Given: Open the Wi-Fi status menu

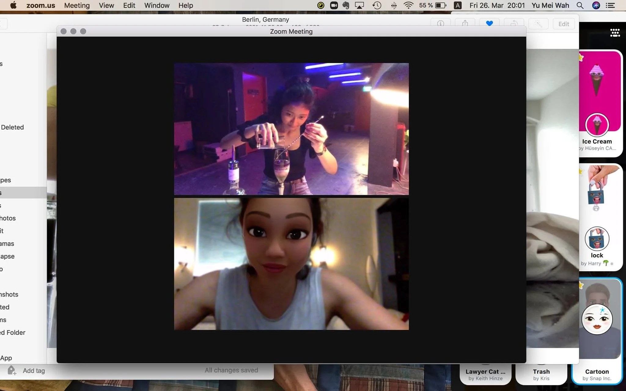Looking at the screenshot, I should 408,5.
